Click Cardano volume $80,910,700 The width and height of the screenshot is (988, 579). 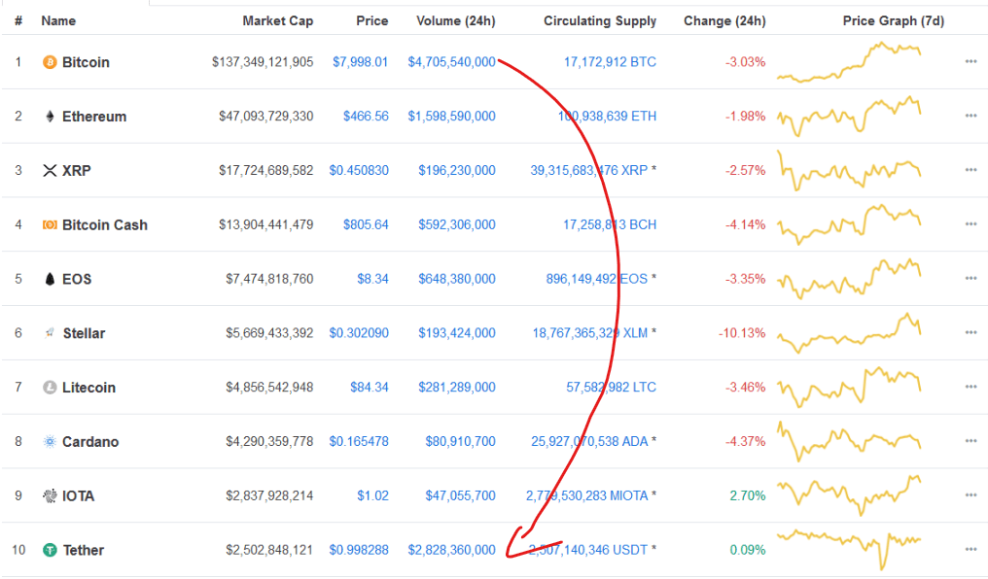click(461, 440)
